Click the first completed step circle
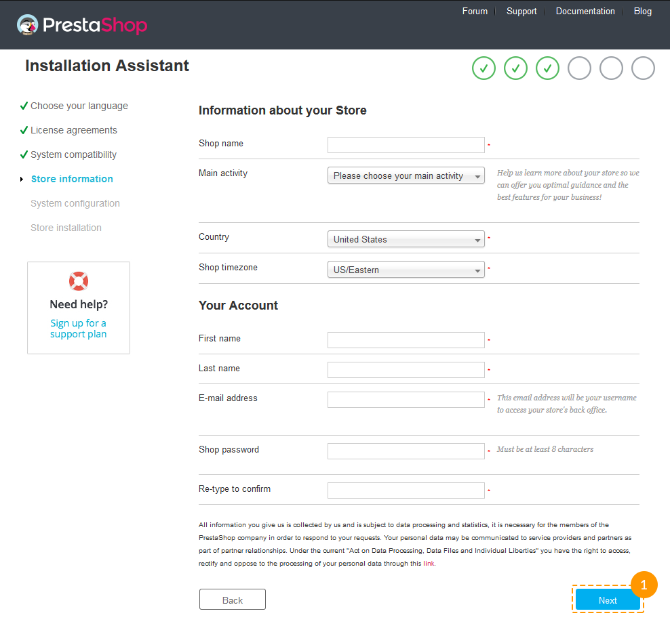670x626 pixels. tap(484, 68)
